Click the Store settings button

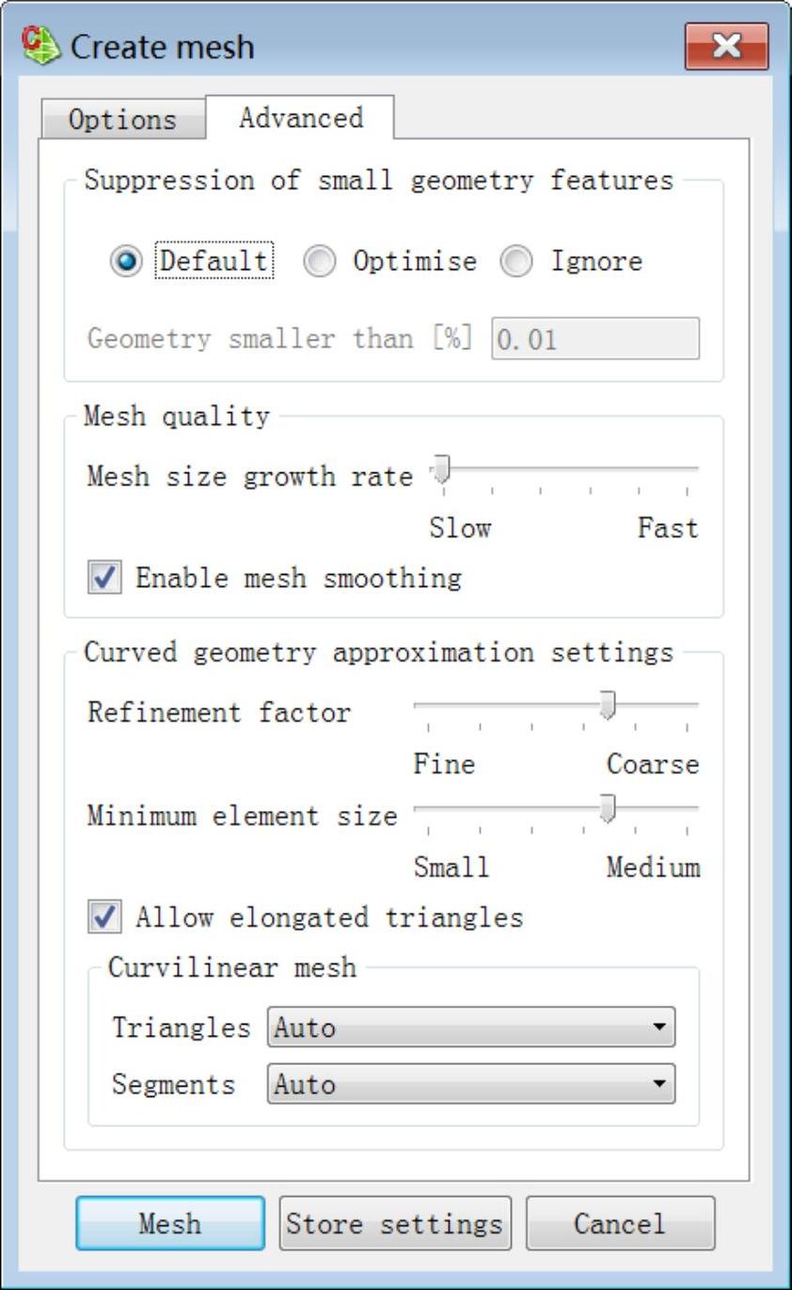click(x=395, y=1223)
